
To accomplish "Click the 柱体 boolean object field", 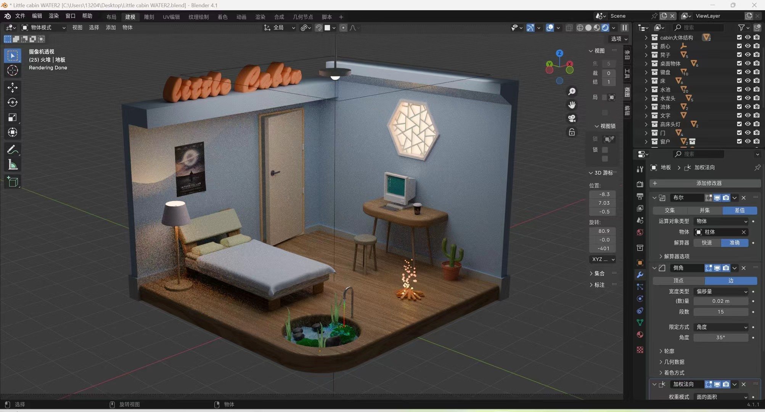I will (x=721, y=232).
